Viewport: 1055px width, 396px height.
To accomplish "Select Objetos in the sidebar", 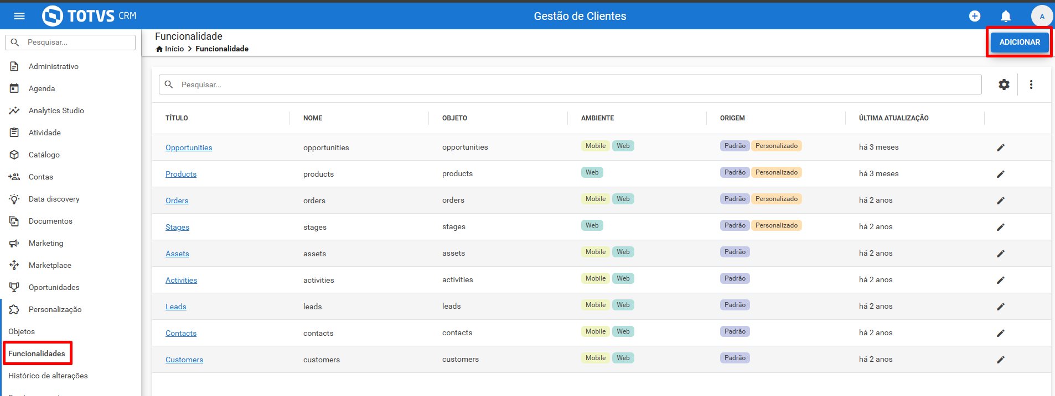I will pos(22,331).
